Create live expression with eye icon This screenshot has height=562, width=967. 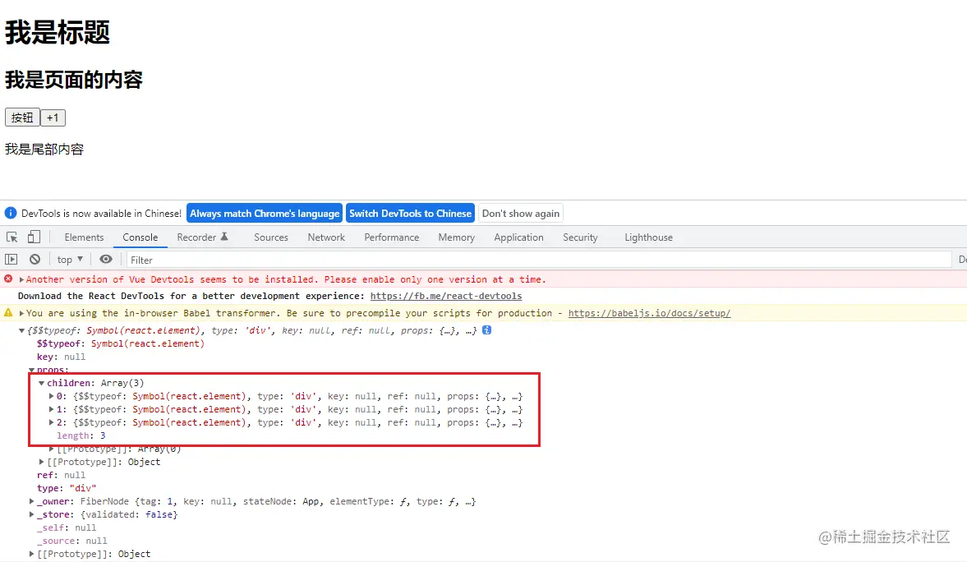(x=106, y=259)
